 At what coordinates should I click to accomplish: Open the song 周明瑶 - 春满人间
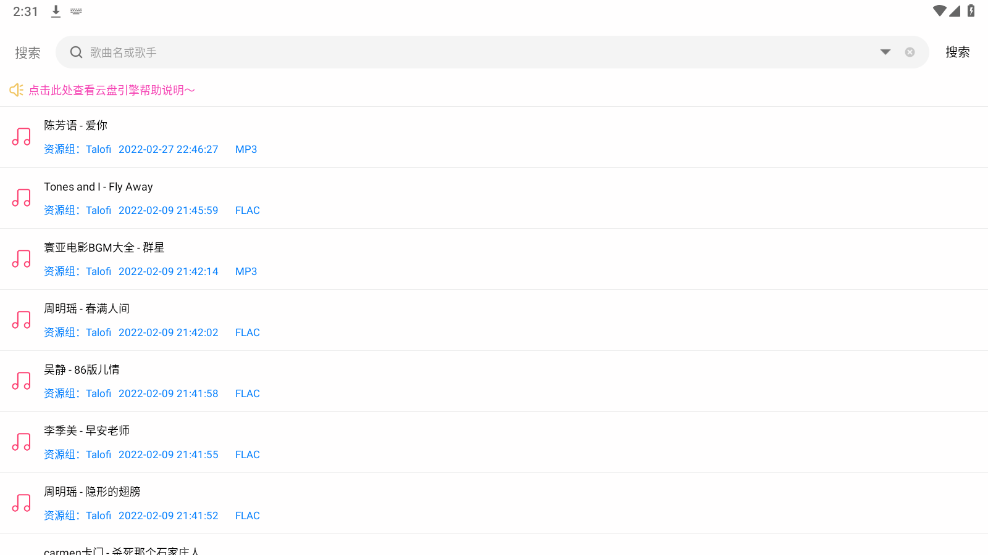tap(86, 308)
